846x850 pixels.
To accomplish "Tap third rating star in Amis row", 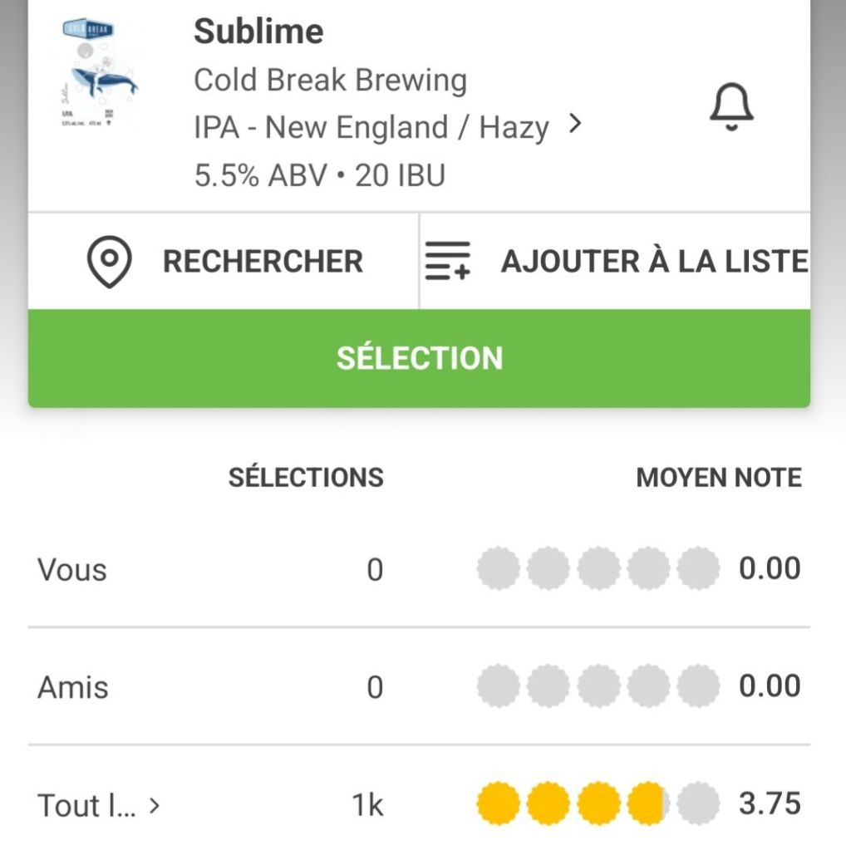I will (x=598, y=687).
